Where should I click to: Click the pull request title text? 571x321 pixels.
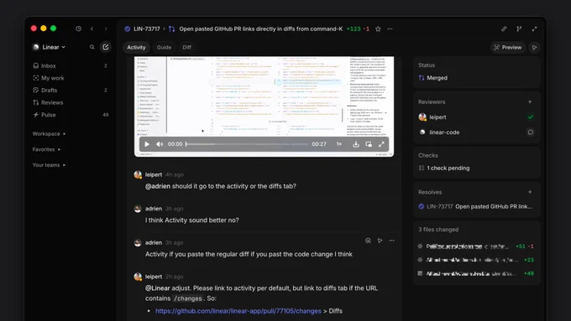point(261,28)
